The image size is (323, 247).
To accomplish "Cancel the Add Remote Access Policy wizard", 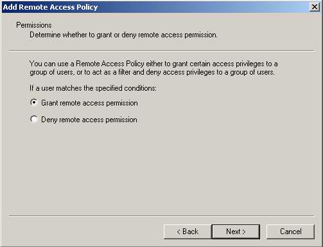I will [290, 232].
